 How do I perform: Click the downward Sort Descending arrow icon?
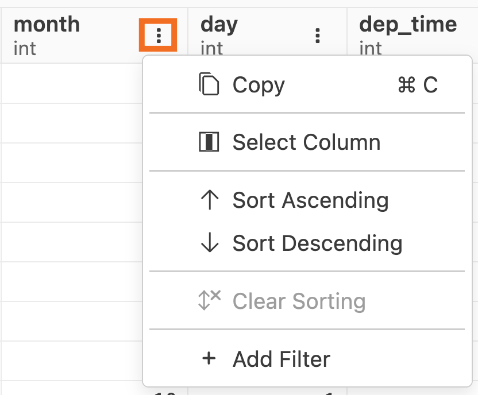point(209,243)
